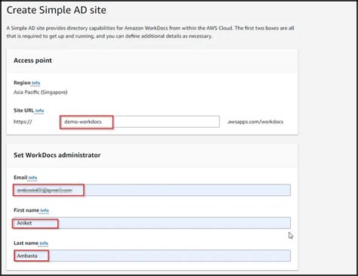The height and width of the screenshot is (276, 358).
Task: Open the Info link next to Last name
Action: [44, 243]
